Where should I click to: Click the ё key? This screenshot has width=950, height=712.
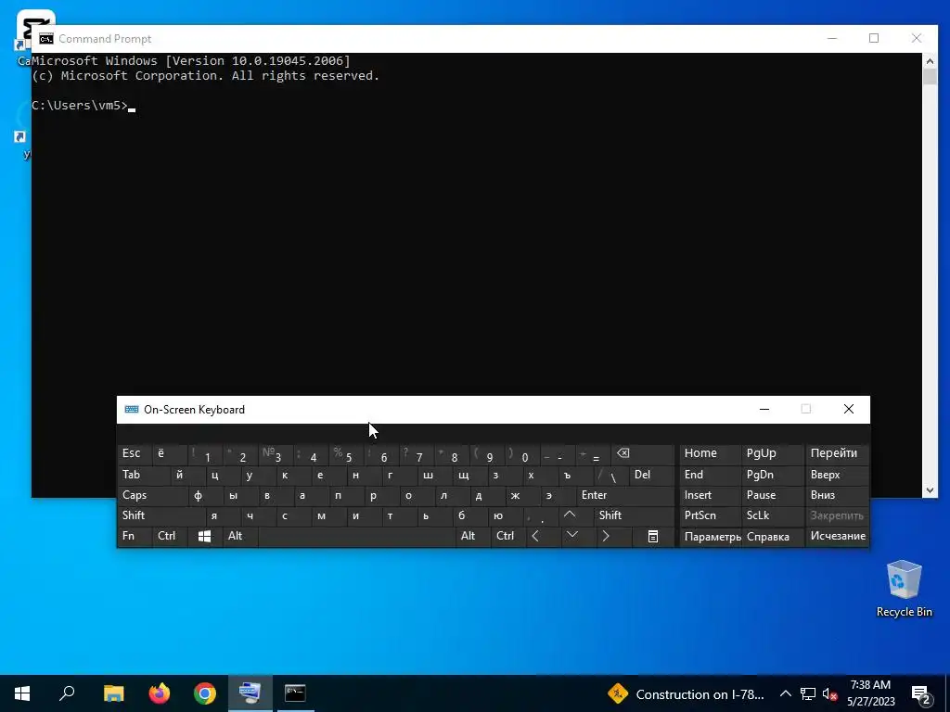[x=170, y=454]
